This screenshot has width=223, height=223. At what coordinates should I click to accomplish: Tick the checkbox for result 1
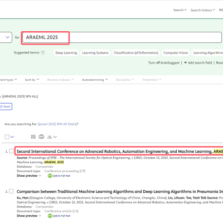click(x=11, y=151)
